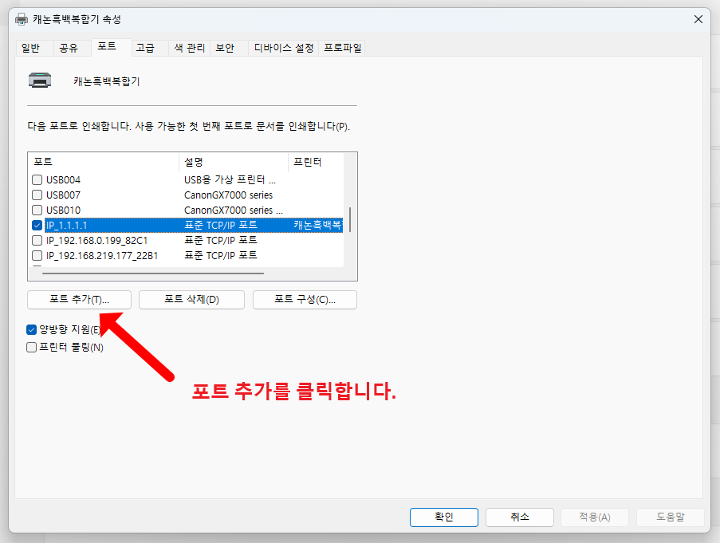Viewport: 720px width, 543px height.
Task: Check the IP_192.168.0.199_82C1 port
Action: [x=37, y=240]
